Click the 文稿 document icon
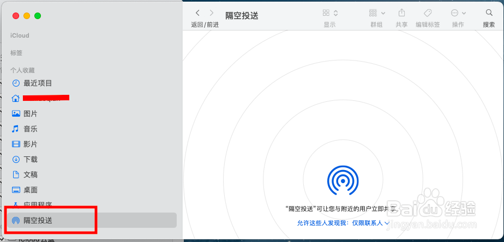The width and height of the screenshot is (504, 242). tap(16, 174)
